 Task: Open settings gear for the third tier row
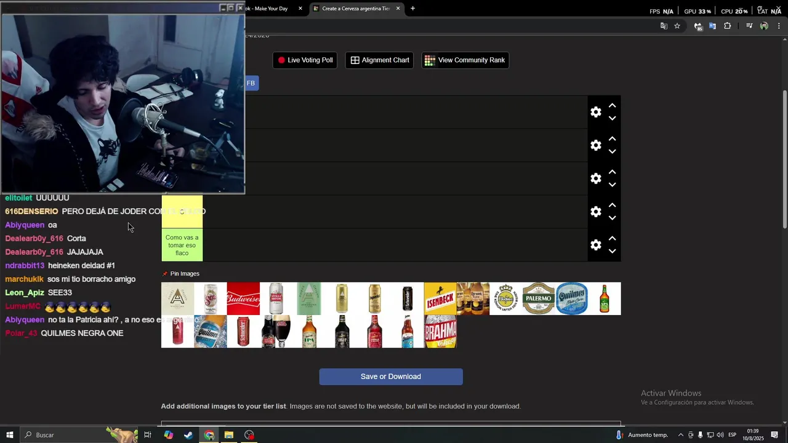click(x=595, y=178)
